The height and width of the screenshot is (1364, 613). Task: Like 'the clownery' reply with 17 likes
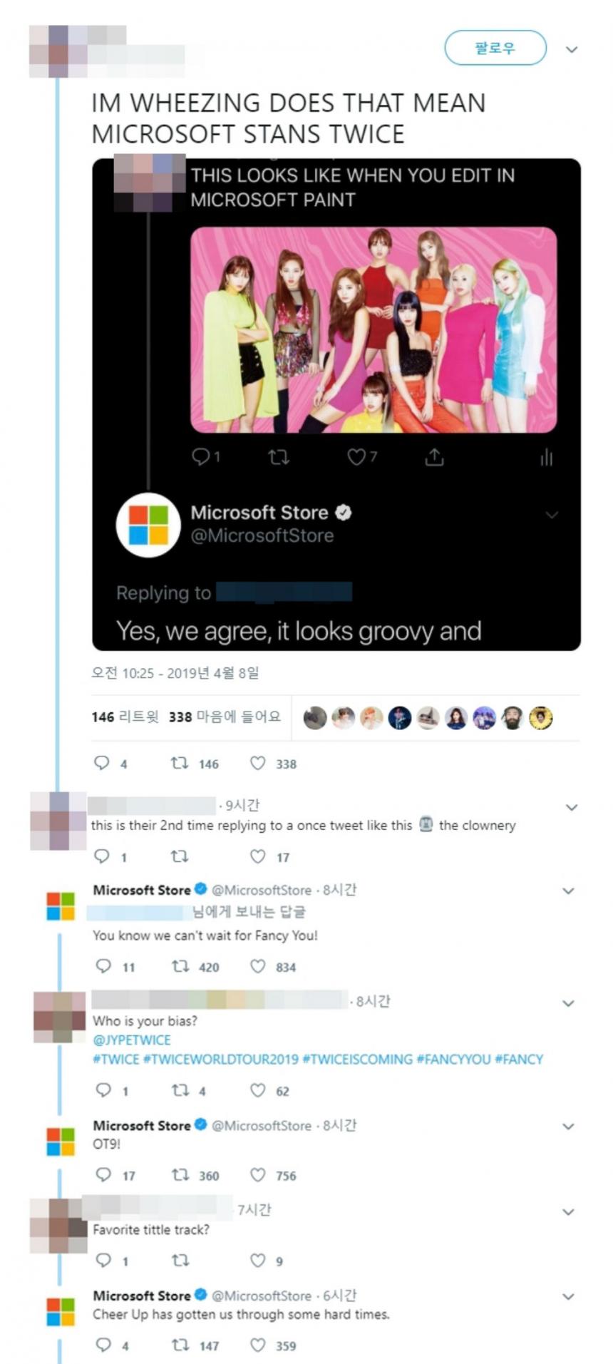pos(257,856)
